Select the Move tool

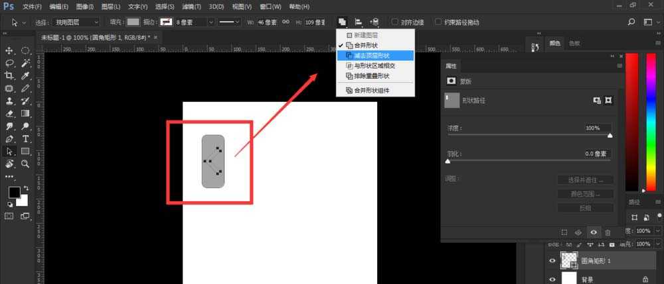pyautogui.click(x=10, y=51)
